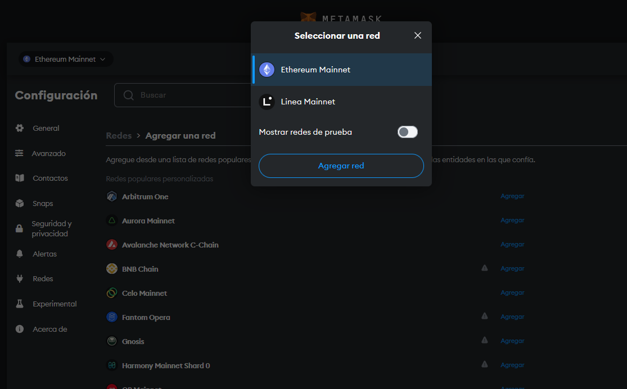Click Agregar link for Celo Mainnet
The height and width of the screenshot is (389, 627).
tap(512, 292)
